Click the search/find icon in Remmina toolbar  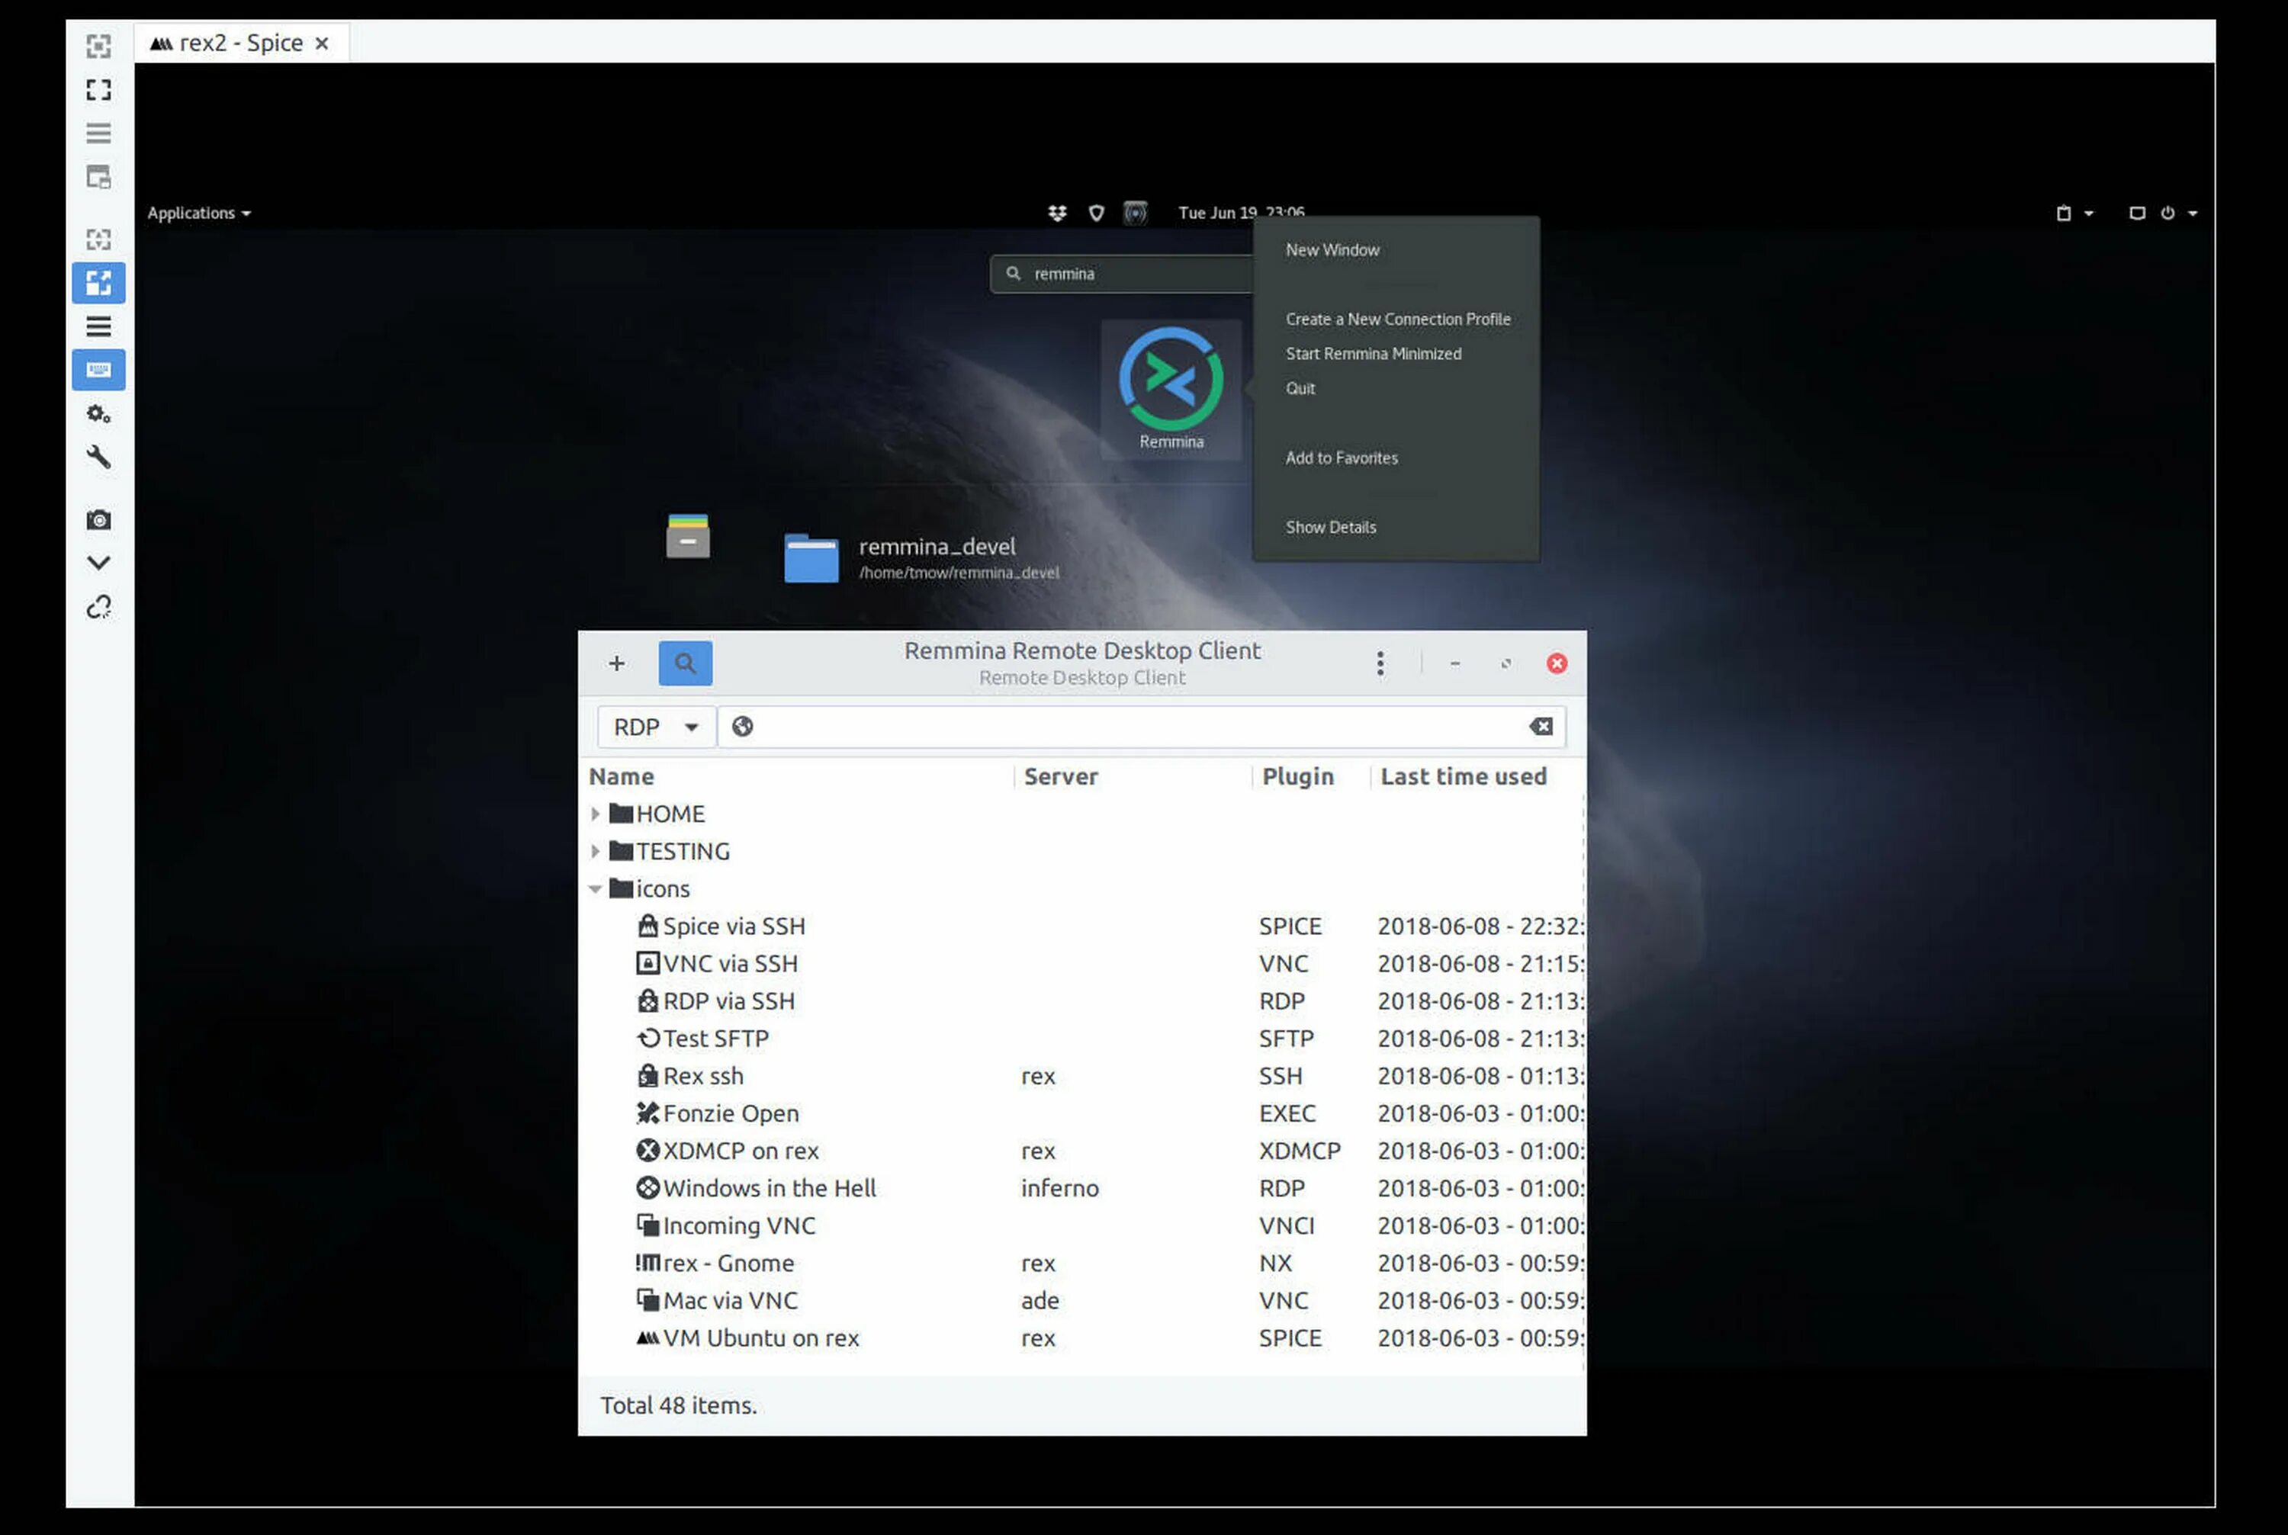point(683,661)
